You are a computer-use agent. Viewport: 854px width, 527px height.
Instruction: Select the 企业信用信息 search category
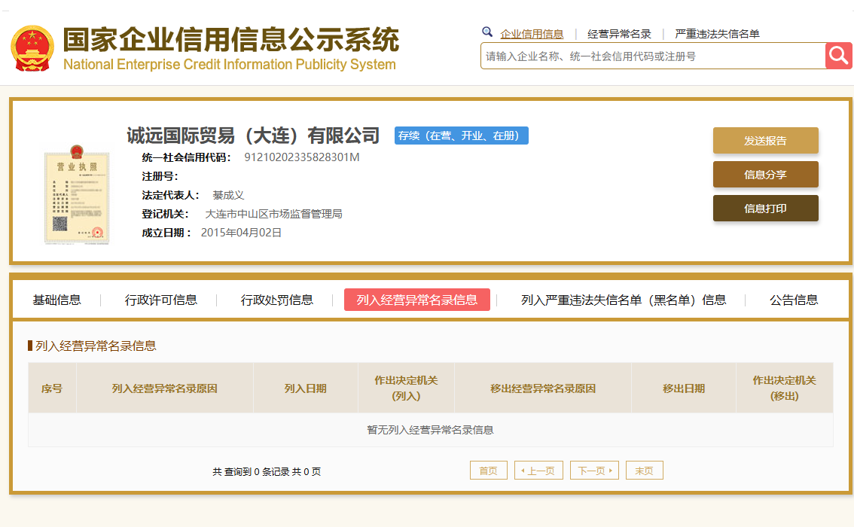tap(532, 34)
